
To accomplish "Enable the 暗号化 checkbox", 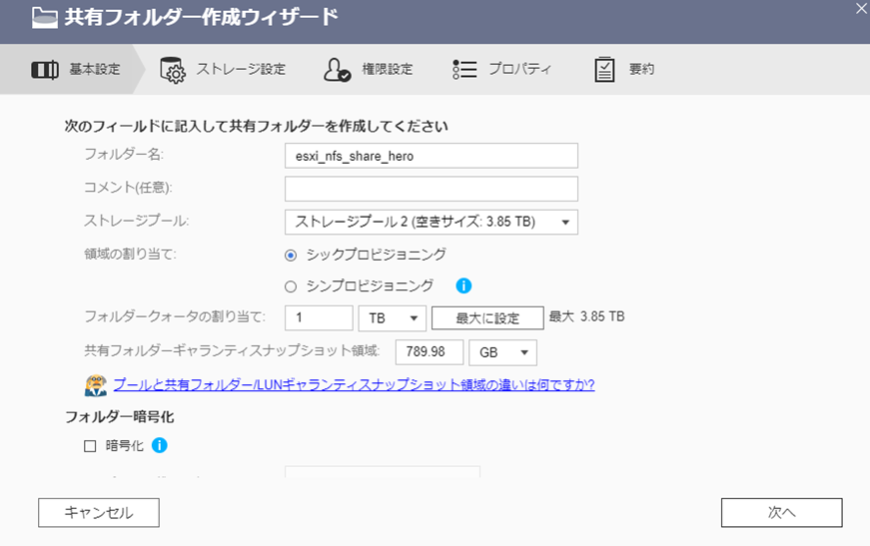I will 91,447.
